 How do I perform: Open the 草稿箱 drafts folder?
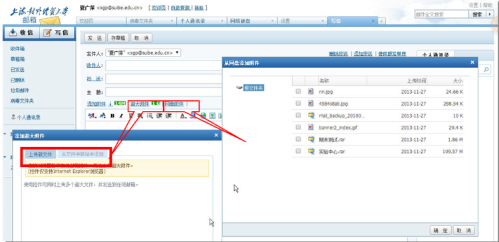(x=17, y=59)
